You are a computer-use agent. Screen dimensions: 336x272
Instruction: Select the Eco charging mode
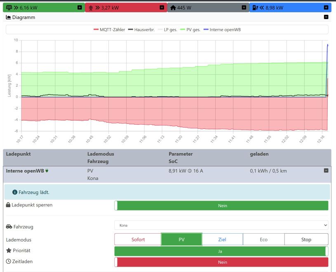(263, 239)
